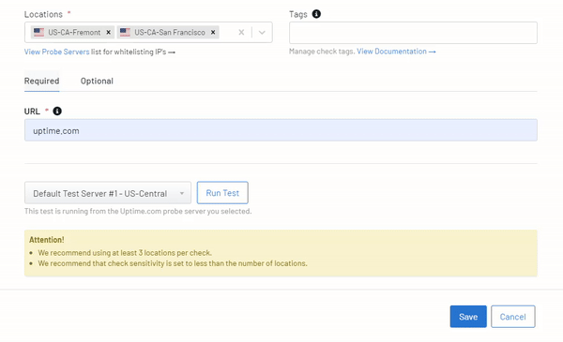The width and height of the screenshot is (563, 342).
Task: Expand the Locations dropdown chevron
Action: [x=262, y=32]
